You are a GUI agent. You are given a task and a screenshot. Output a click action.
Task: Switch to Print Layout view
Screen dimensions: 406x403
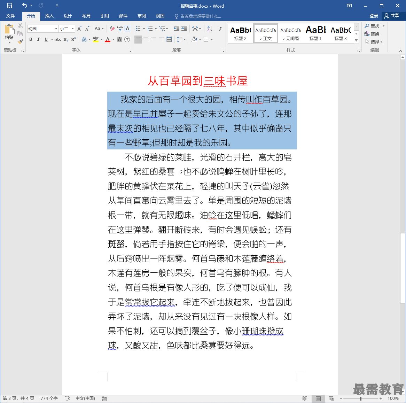click(x=318, y=398)
